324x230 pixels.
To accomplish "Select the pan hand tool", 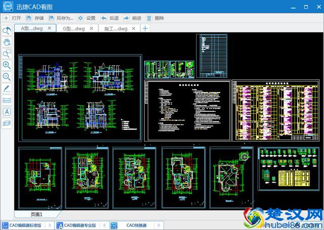I will click(x=7, y=41).
